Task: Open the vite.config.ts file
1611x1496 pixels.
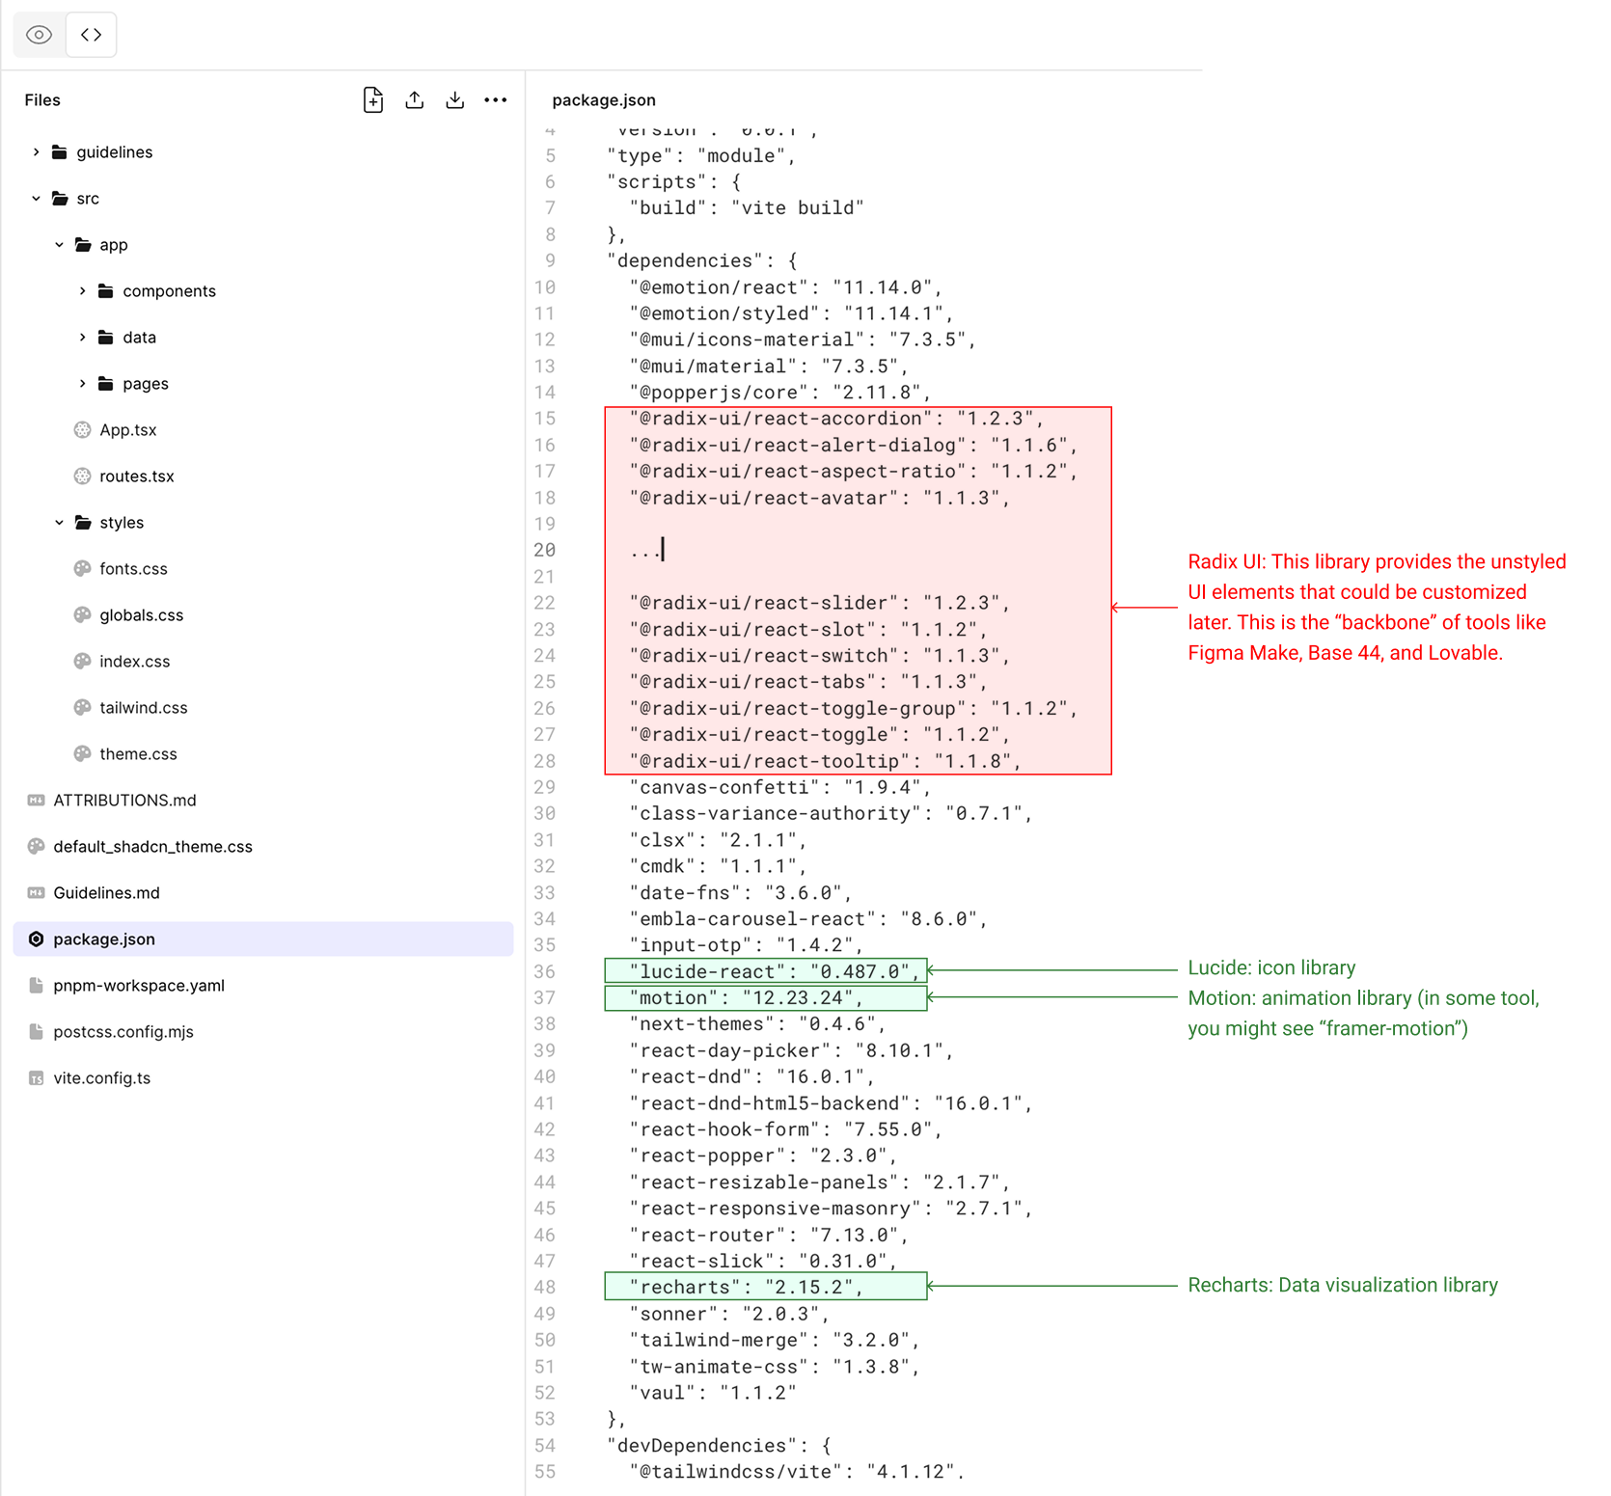Action: coord(101,1077)
